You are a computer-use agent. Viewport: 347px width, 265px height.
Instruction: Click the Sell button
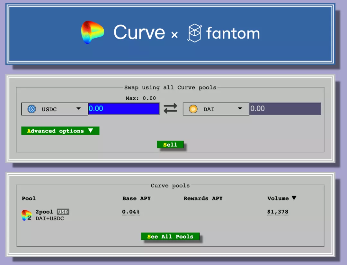[x=170, y=144]
